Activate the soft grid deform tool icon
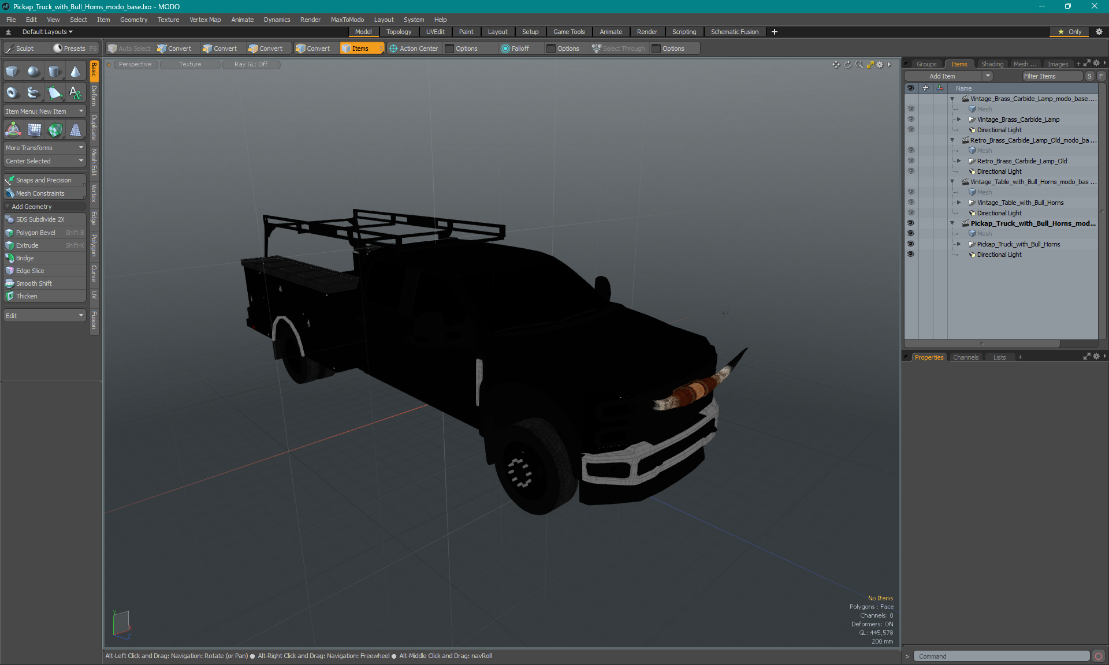Screen dimensions: 1109x665 [x=34, y=130]
